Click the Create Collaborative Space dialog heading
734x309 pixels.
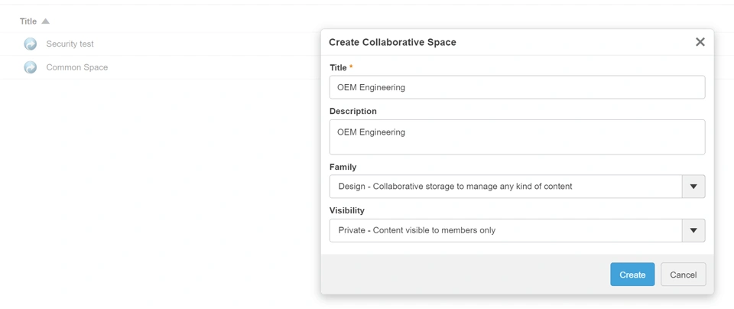(392, 43)
